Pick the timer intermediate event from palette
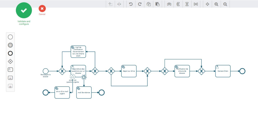The height and width of the screenshot is (130, 258). [10, 45]
